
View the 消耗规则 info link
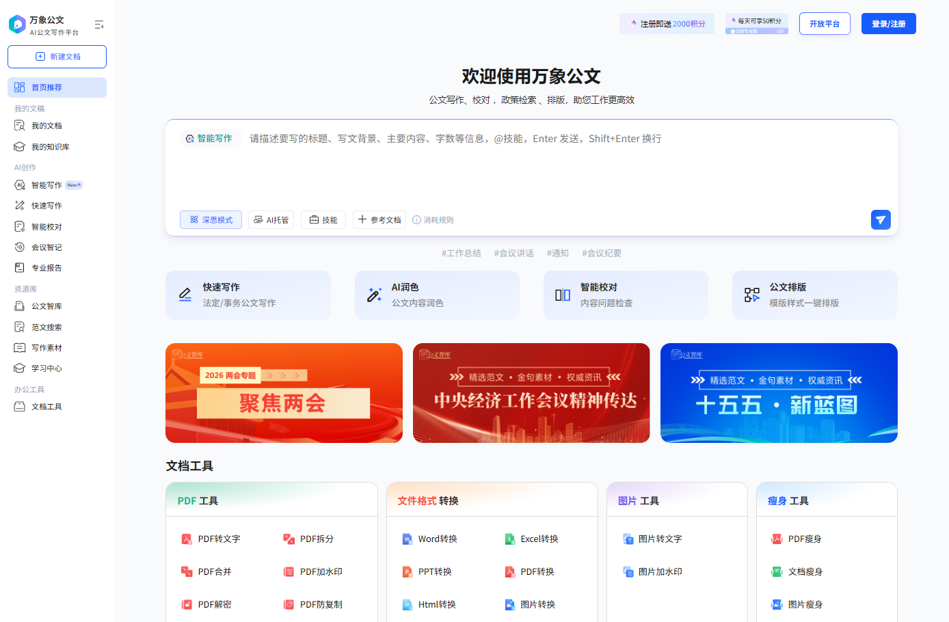click(433, 220)
